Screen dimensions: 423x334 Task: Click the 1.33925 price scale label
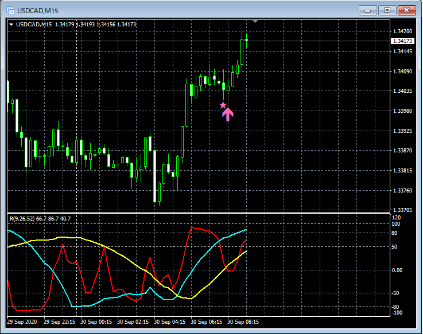(x=402, y=131)
